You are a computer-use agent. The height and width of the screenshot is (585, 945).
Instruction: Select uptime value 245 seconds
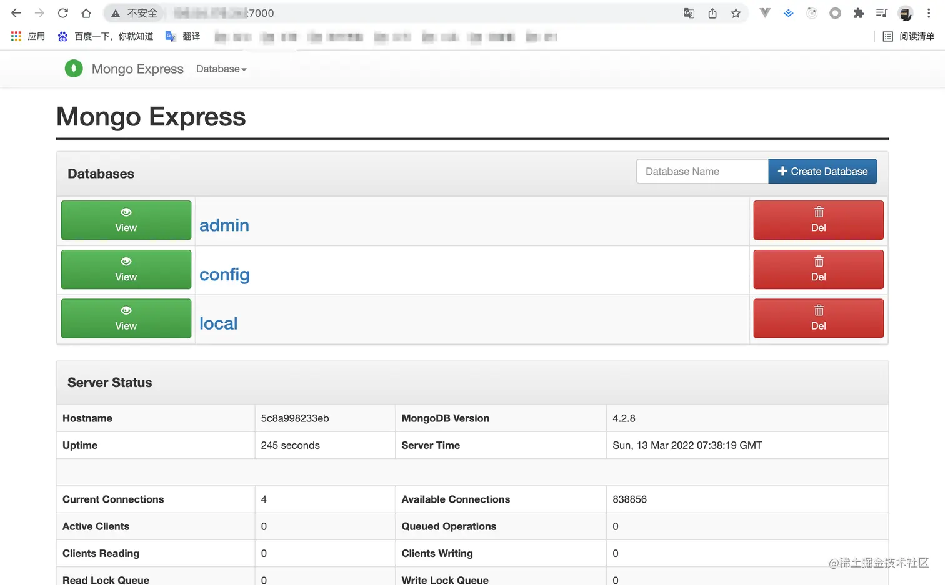[290, 445]
